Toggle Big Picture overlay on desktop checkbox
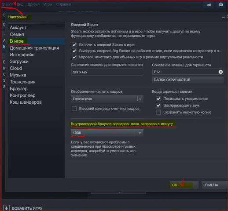 pyautogui.click(x=74, y=51)
